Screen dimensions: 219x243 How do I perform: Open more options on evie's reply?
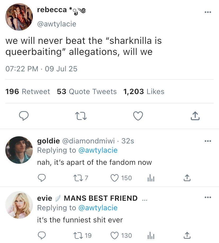[208, 198]
